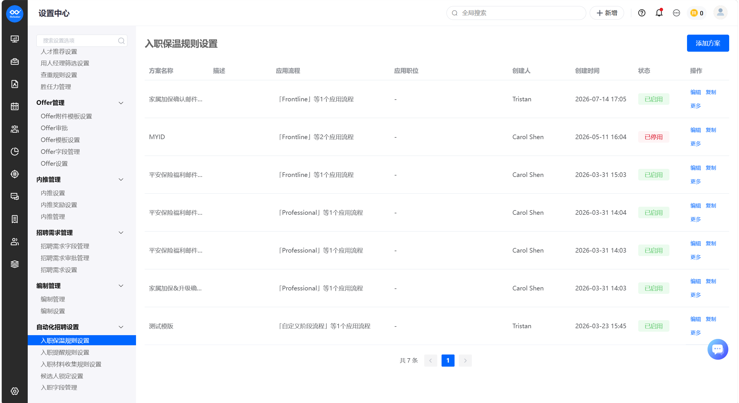This screenshot has height=403, width=739.
Task: Click the 2026-07-14 17:05 creation time
Action: point(601,99)
